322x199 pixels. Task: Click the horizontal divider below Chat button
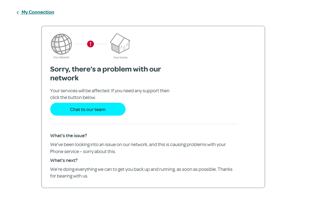coord(144,124)
